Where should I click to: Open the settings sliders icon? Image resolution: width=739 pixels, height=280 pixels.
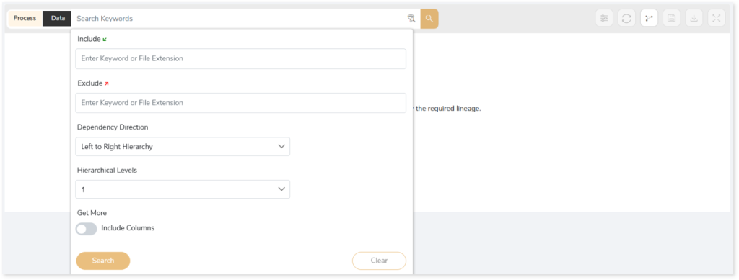[604, 18]
